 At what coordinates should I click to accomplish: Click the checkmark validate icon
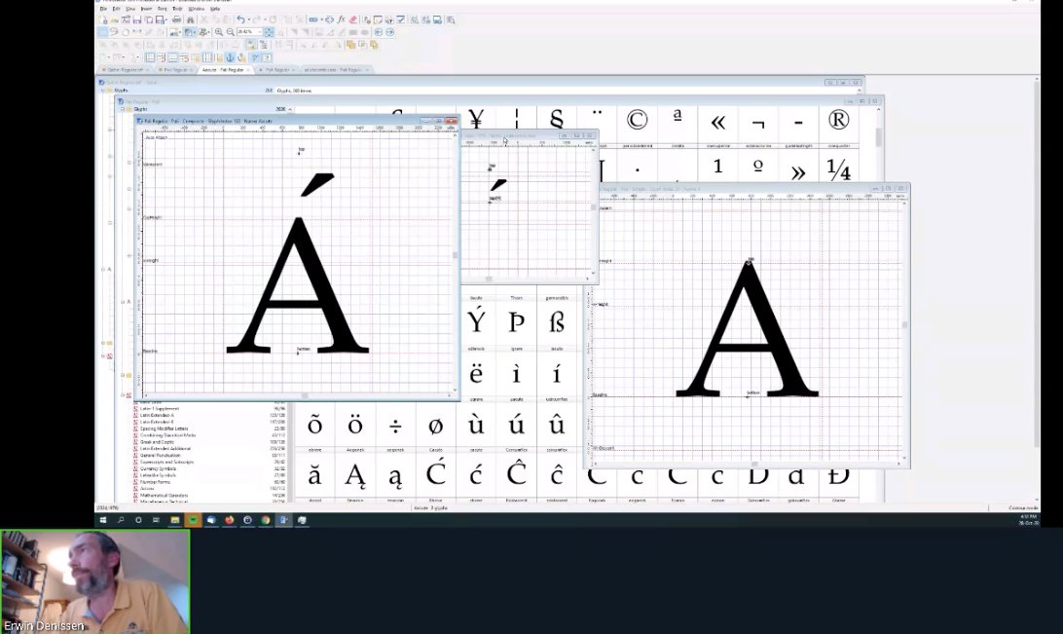400,19
